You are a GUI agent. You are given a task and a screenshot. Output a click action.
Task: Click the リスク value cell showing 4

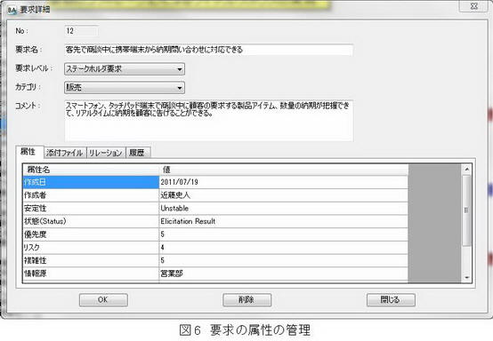click(x=284, y=248)
